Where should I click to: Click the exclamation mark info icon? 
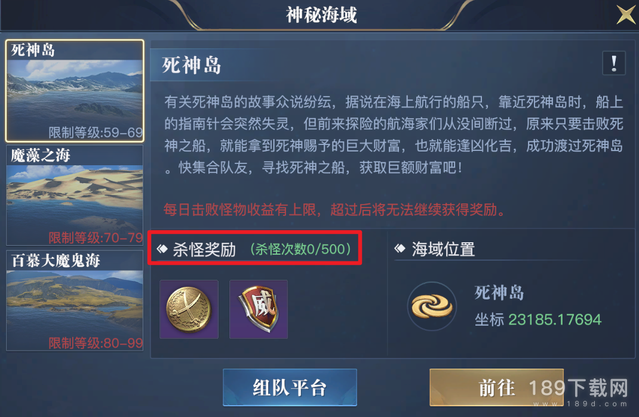614,63
